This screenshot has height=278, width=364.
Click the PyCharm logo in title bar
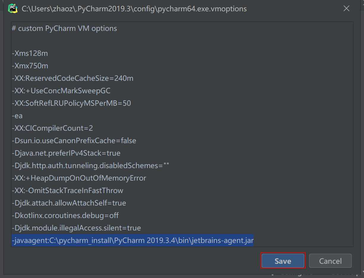pos(12,9)
